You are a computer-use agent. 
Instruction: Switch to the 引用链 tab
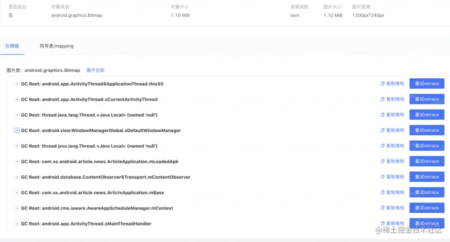coord(12,46)
